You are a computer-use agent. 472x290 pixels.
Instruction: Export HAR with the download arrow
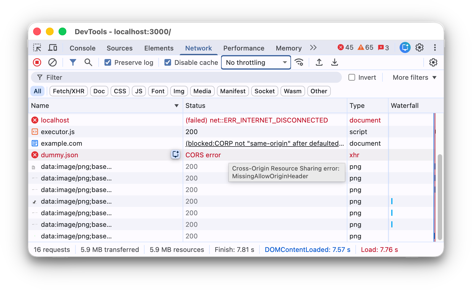pos(335,62)
